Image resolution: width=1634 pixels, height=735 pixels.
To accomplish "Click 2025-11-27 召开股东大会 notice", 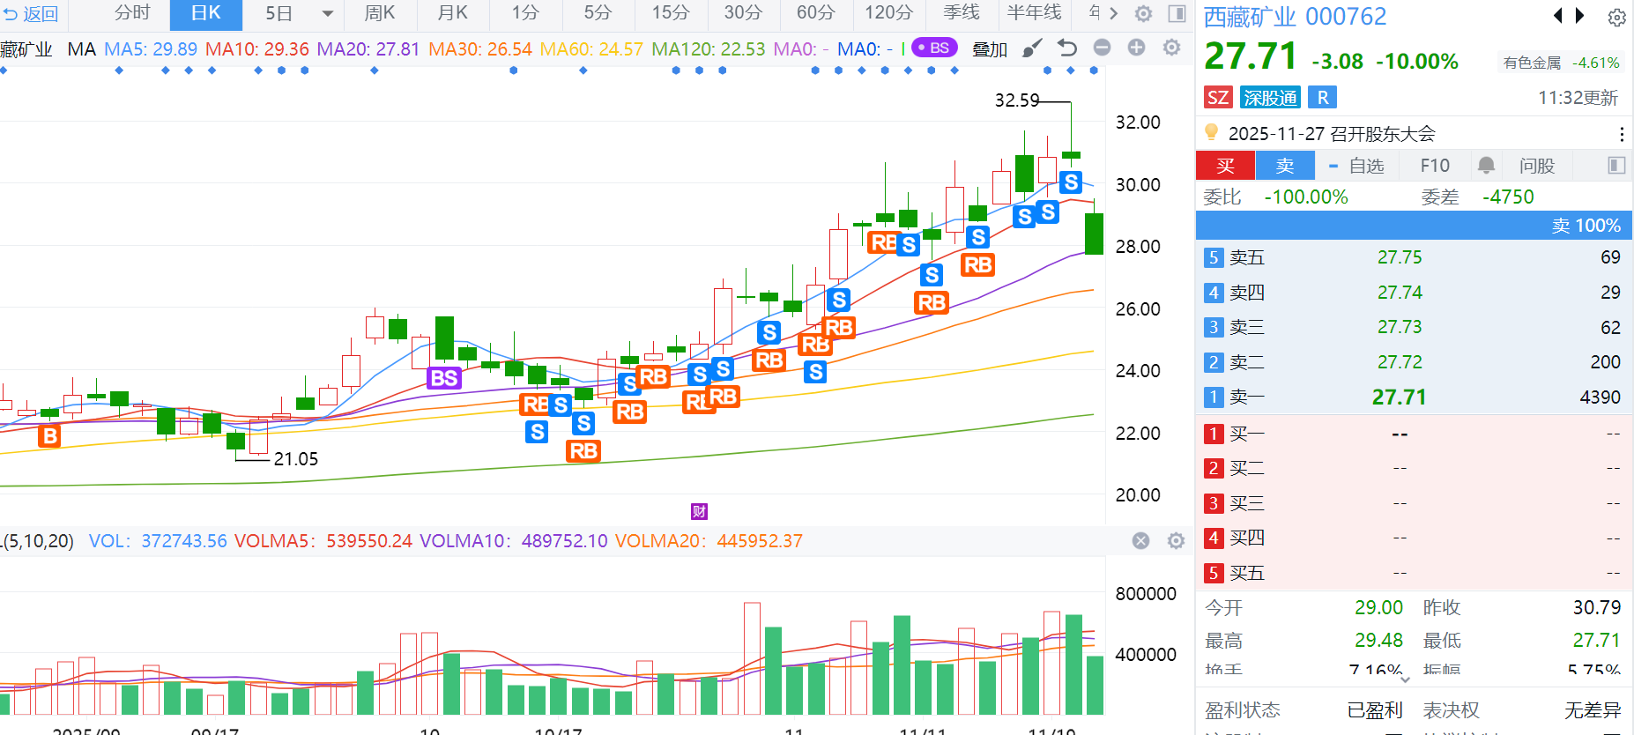I will 1332,134.
